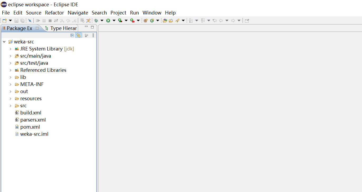Open the Coverage dropdown arrow
This screenshot has width=362, height=192.
click(x=126, y=21)
